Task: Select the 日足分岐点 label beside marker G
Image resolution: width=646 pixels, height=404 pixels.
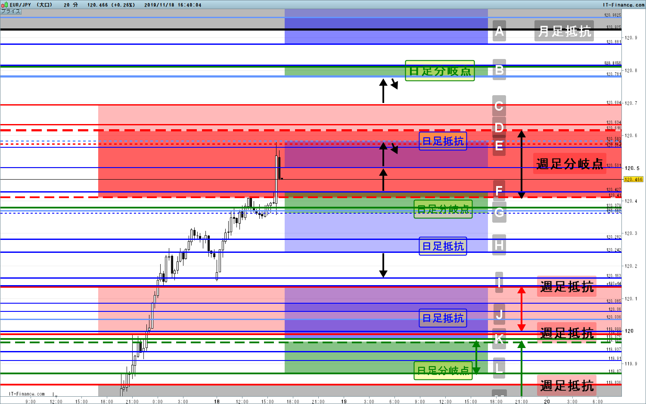Action: 443,209
